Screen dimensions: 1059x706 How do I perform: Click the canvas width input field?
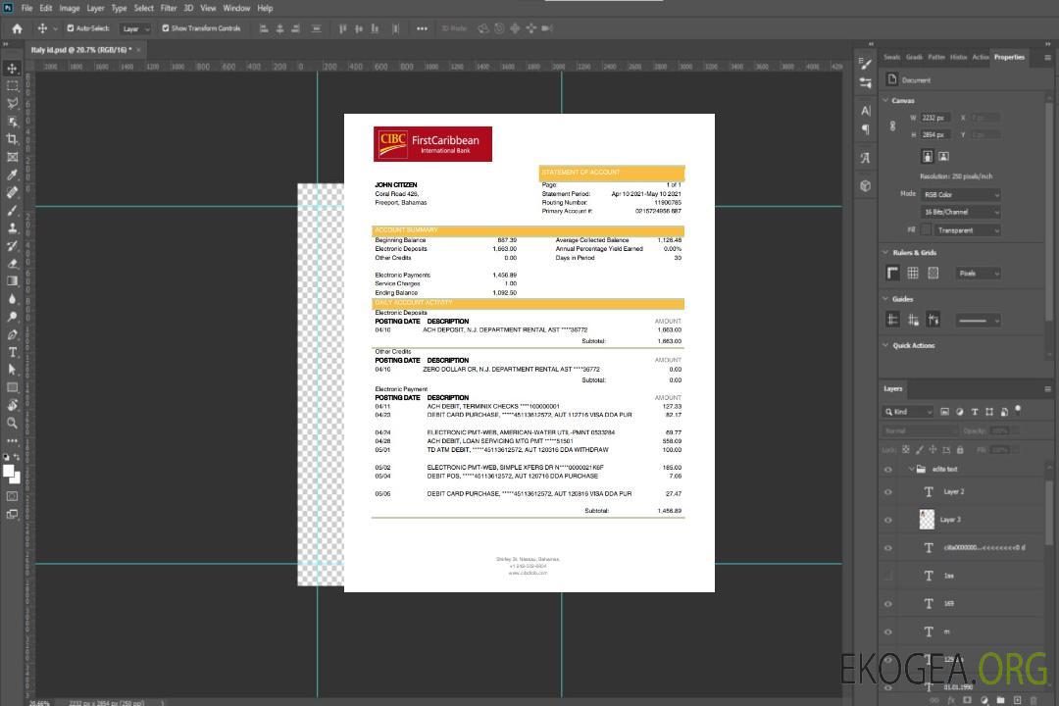(935, 118)
